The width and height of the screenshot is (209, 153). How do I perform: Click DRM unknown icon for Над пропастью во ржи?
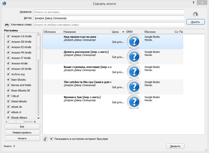point(134,42)
